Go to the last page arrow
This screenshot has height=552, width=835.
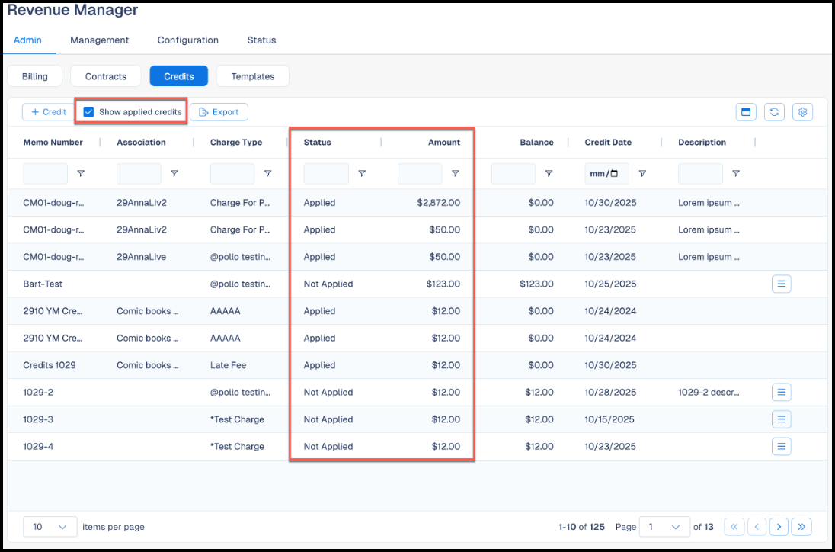801,526
